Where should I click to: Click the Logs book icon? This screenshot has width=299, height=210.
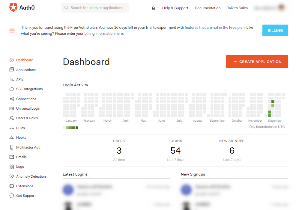coord(12,167)
